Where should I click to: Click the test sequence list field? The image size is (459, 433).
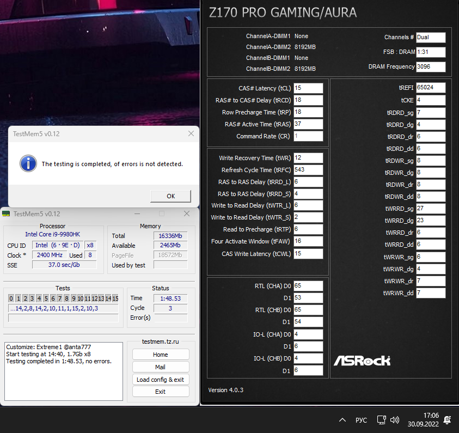click(x=63, y=308)
